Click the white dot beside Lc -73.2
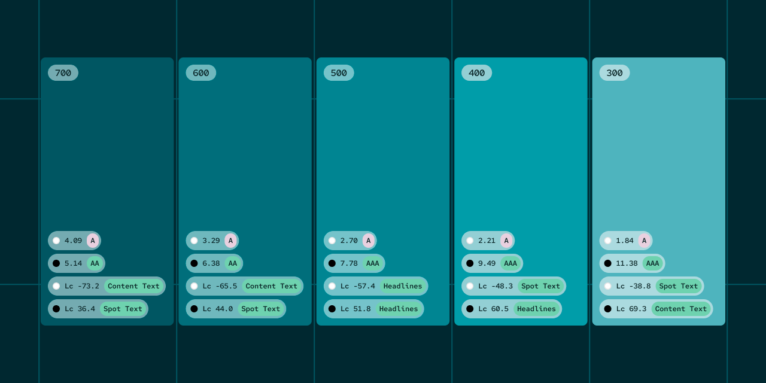The width and height of the screenshot is (766, 383). (56, 286)
